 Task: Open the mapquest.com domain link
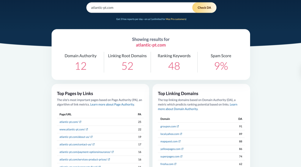169,141
